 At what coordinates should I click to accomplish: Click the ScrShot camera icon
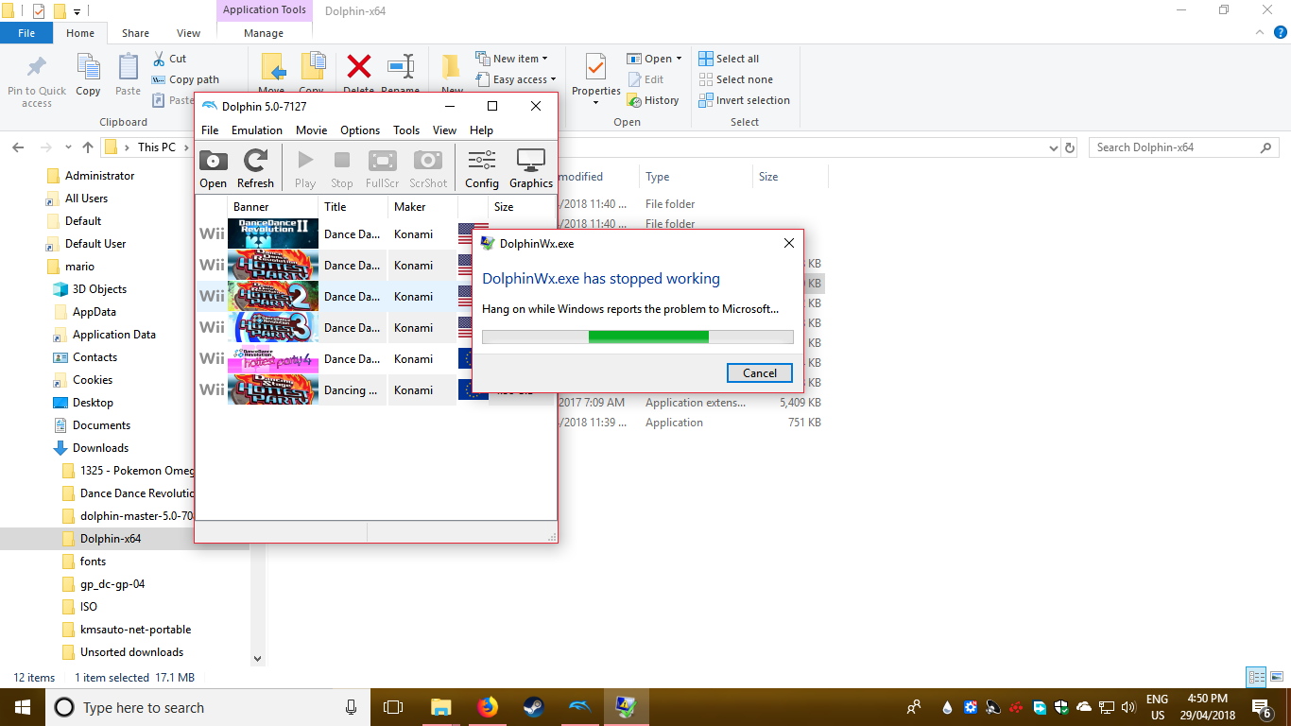point(428,161)
